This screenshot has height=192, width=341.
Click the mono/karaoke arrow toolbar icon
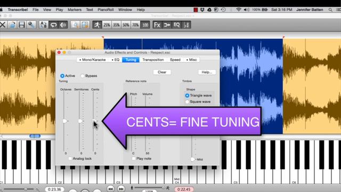pyautogui.click(x=167, y=25)
